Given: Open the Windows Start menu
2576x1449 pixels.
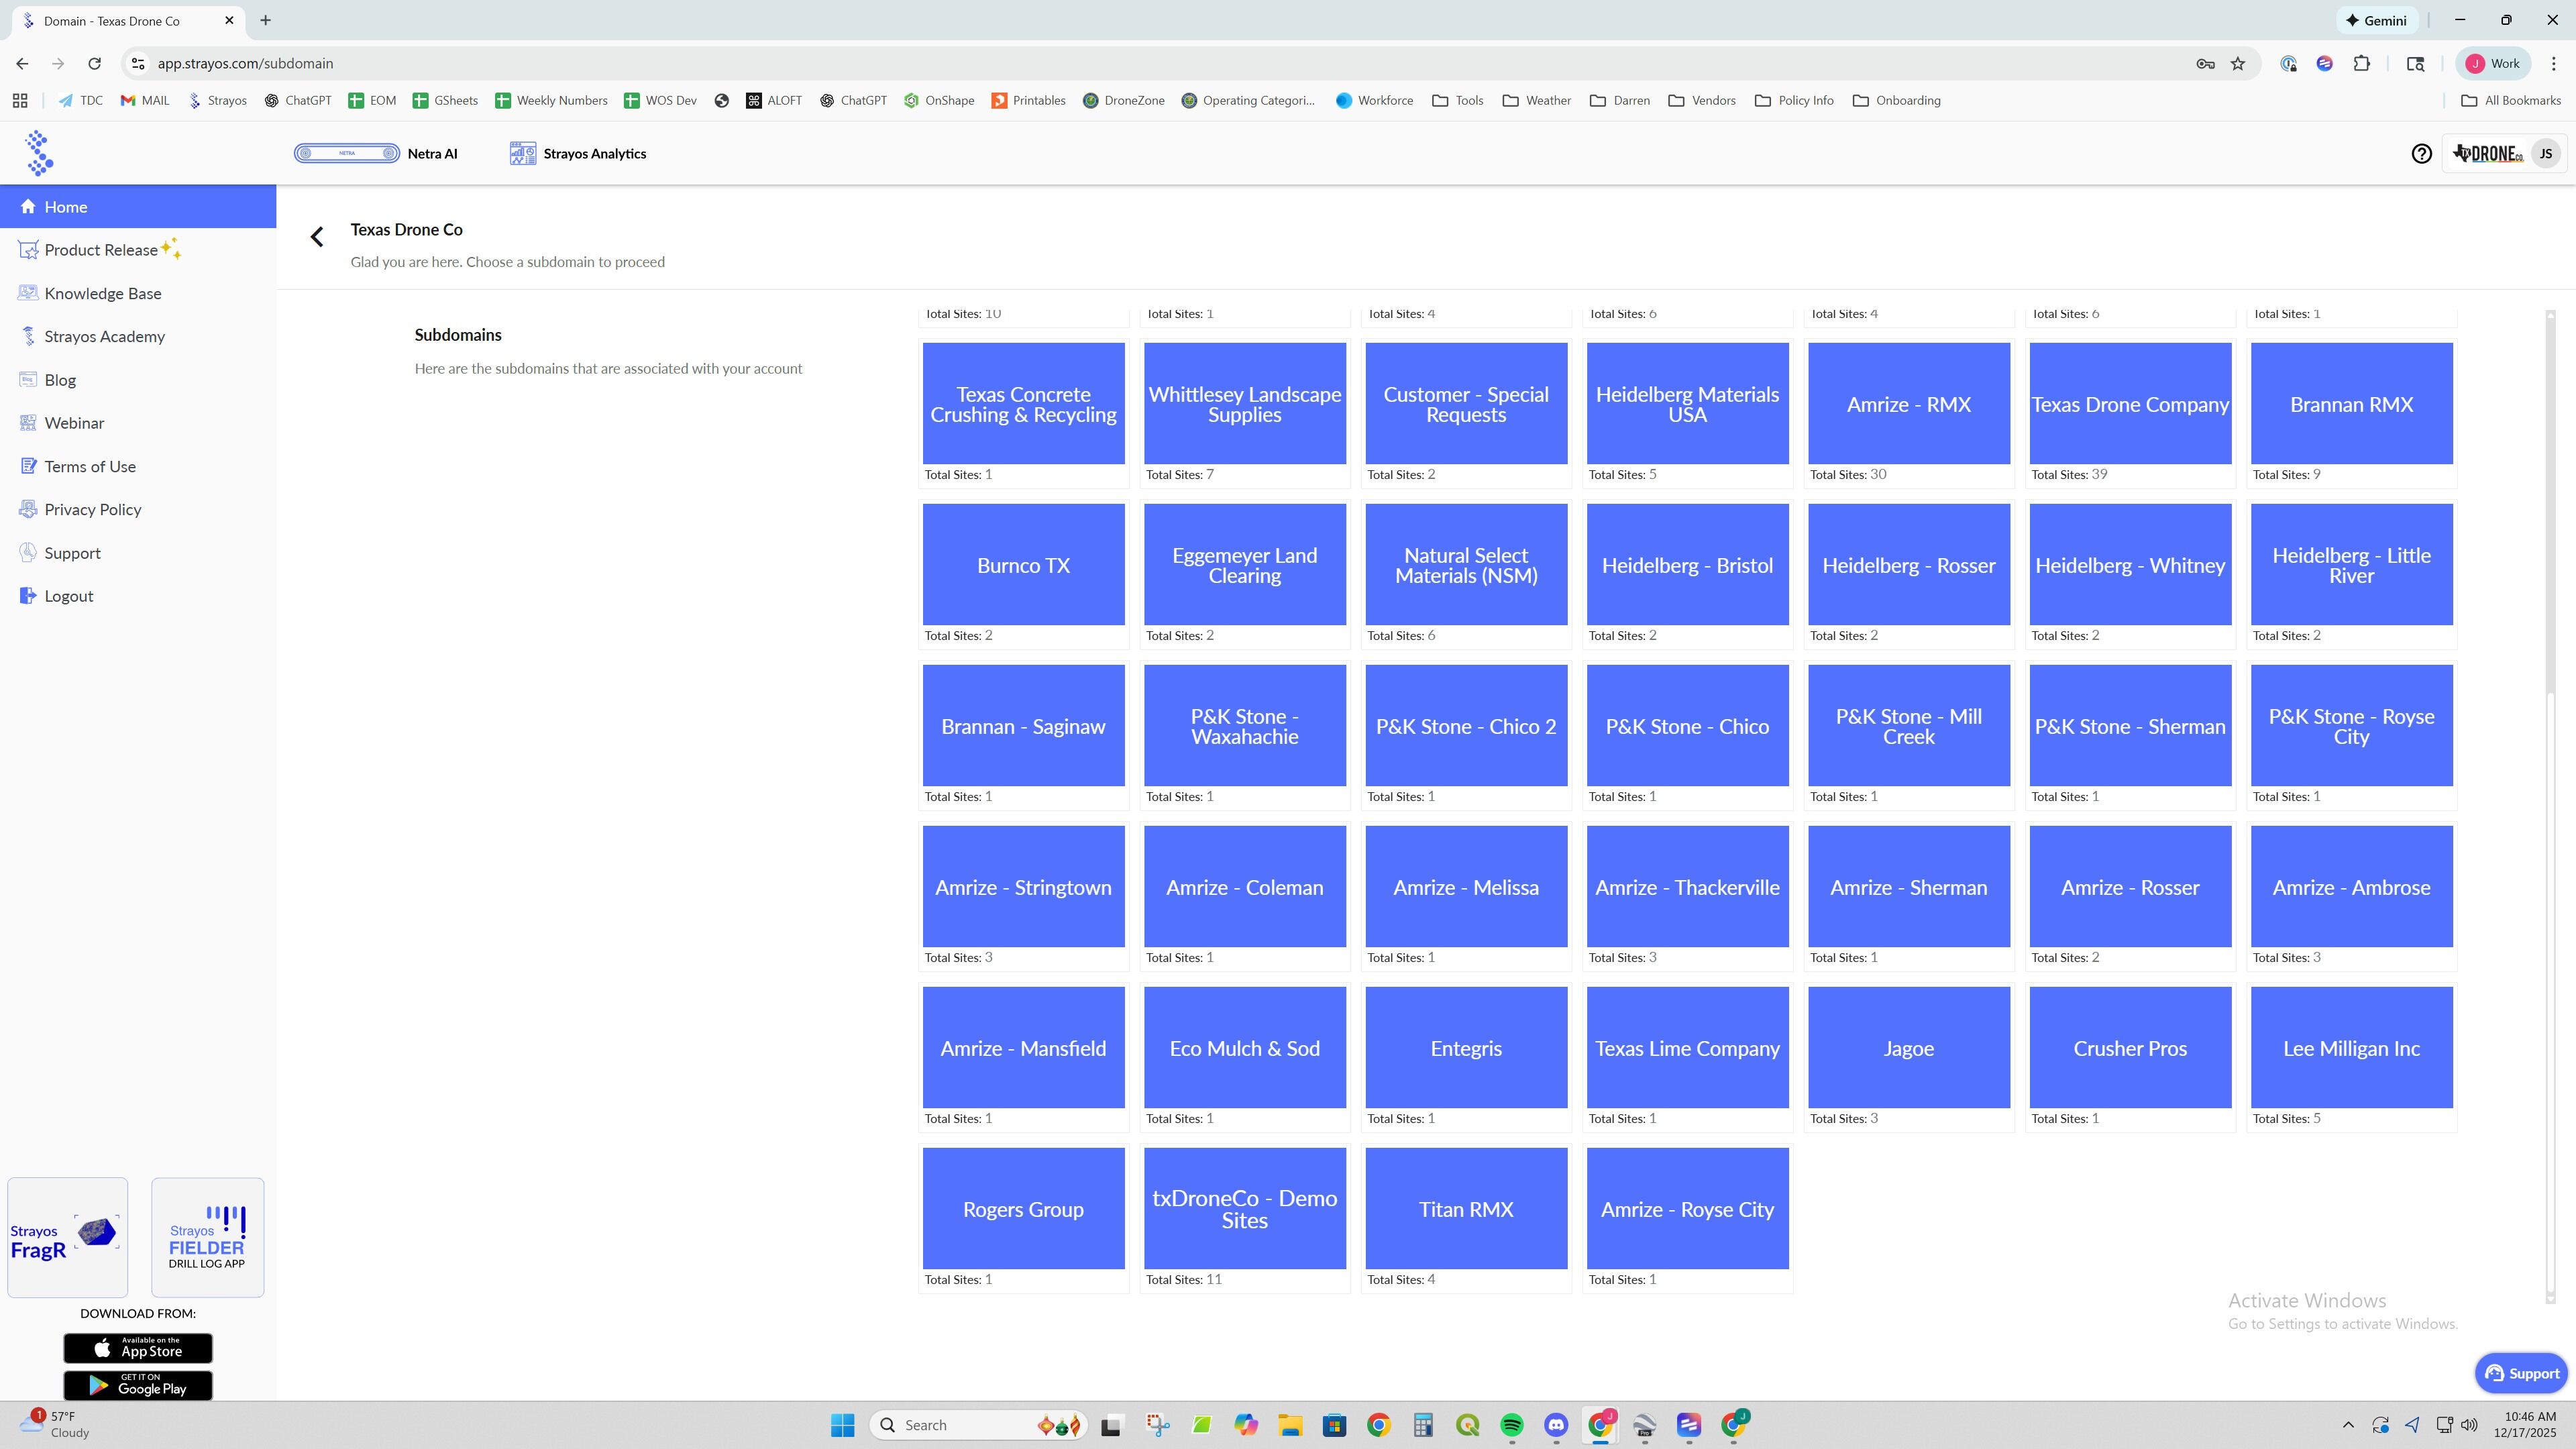Looking at the screenshot, I should 842,1425.
